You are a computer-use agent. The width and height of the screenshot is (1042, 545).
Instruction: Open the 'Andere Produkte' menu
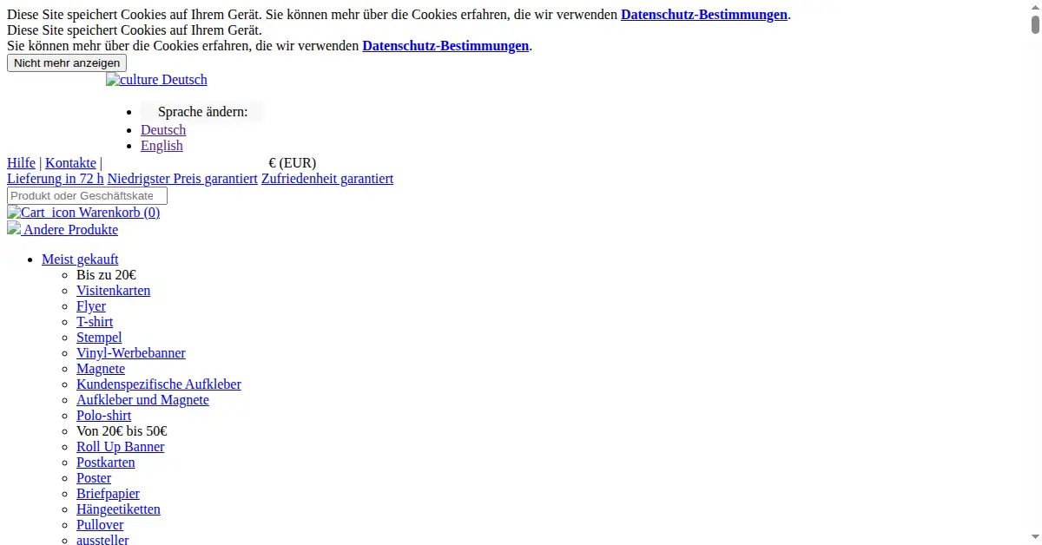(70, 230)
